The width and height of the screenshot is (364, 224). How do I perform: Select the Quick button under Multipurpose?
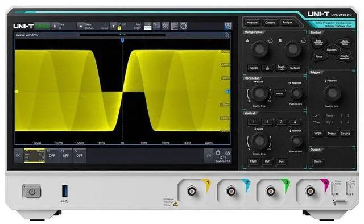click(254, 68)
